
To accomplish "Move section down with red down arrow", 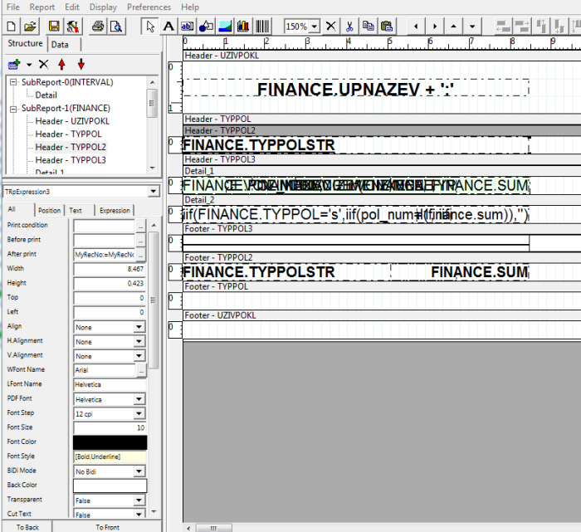I will pos(81,65).
